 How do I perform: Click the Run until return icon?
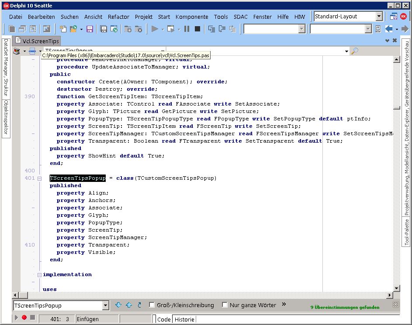[x=232, y=29]
